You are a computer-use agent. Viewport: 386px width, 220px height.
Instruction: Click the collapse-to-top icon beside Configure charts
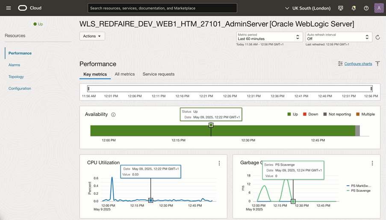pos(377,64)
